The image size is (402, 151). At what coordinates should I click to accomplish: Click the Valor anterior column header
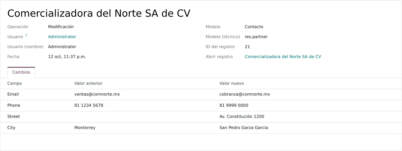[88, 83]
